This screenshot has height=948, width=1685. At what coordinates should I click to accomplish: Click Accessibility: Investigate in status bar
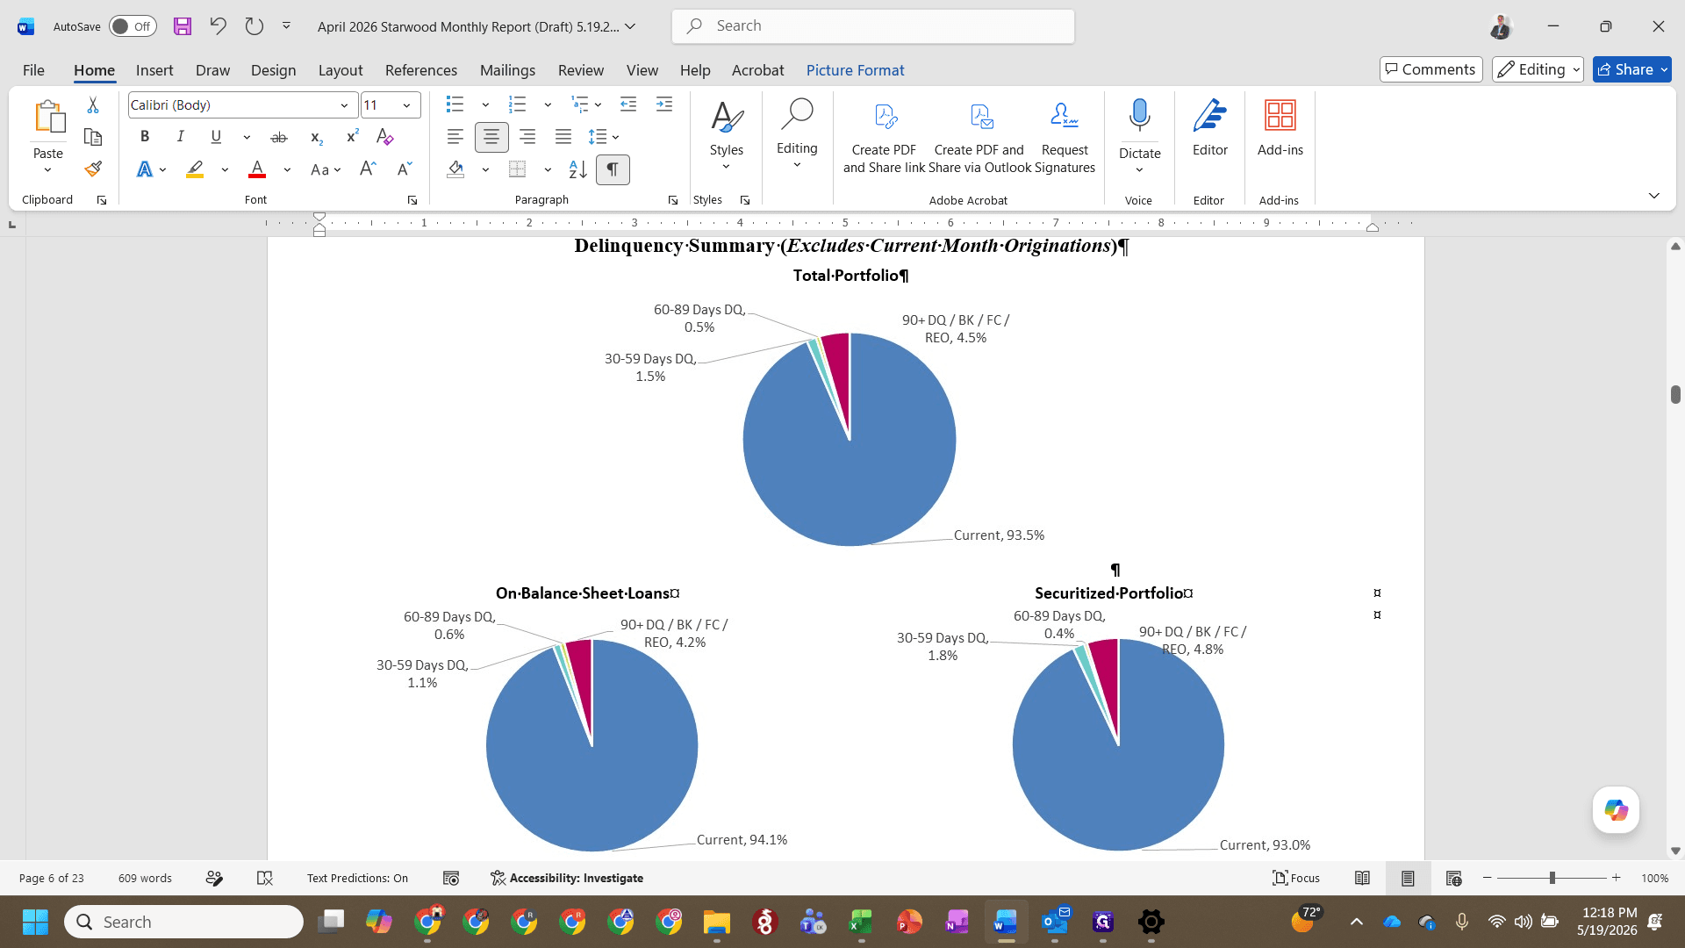[567, 878]
